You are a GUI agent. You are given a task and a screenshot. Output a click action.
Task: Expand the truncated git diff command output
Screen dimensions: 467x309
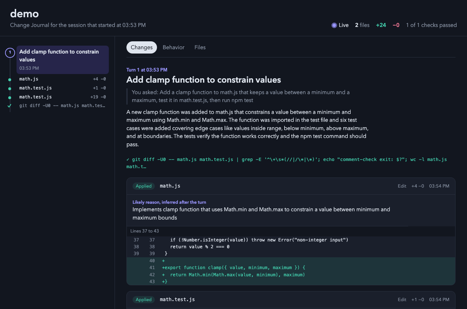pos(287,163)
